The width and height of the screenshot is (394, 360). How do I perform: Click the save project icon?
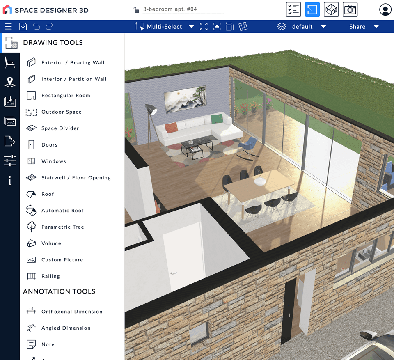coord(23,27)
